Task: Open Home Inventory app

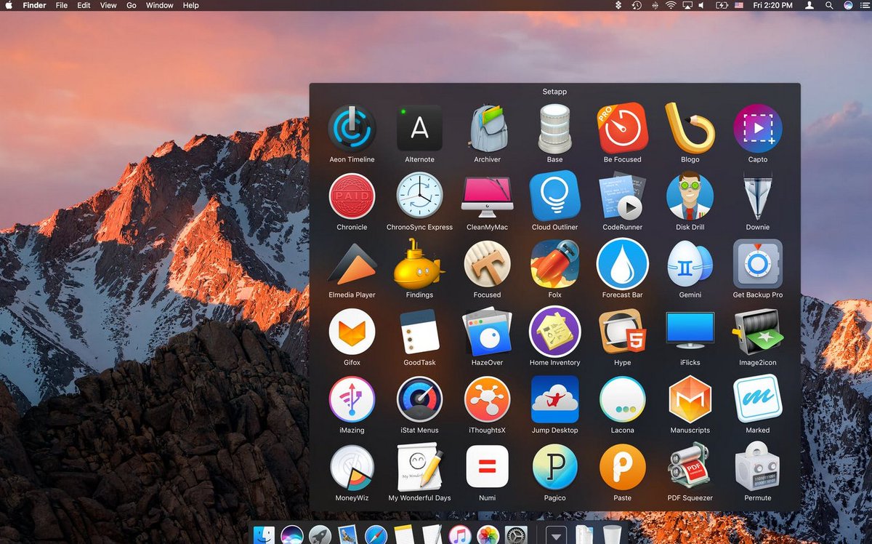Action: coord(554,331)
